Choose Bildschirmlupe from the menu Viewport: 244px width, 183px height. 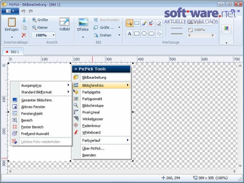click(101, 105)
